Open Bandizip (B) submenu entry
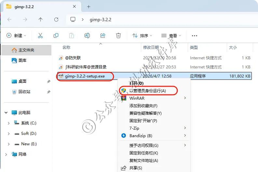 pos(154,136)
